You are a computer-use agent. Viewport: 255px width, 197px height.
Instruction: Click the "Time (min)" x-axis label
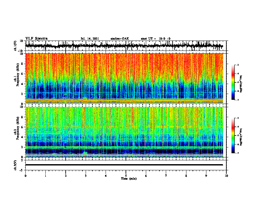129,179
